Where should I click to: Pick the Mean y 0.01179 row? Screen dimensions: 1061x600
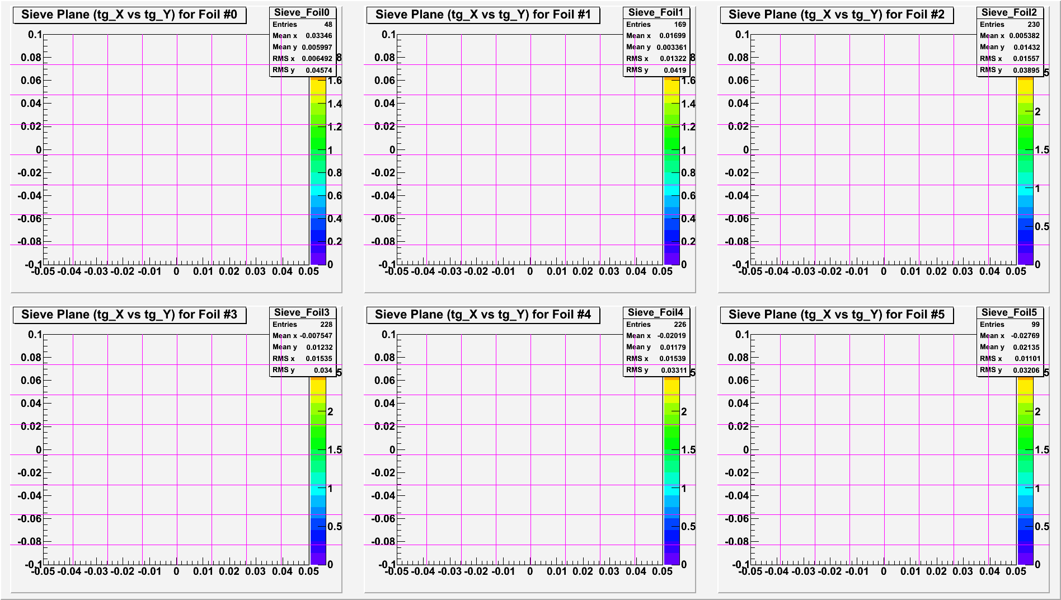click(x=656, y=347)
